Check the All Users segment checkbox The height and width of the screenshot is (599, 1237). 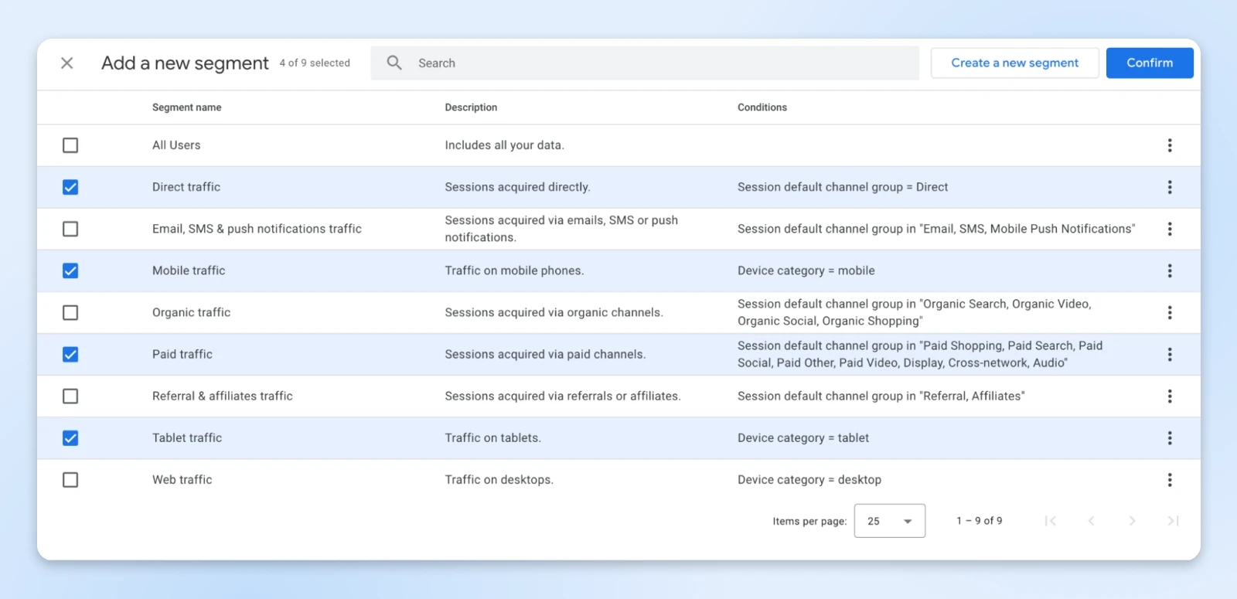(70, 145)
